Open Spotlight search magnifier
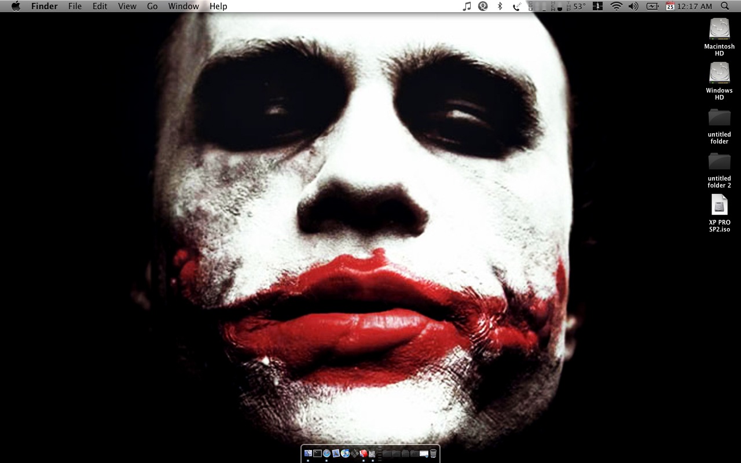The image size is (741, 463). point(725,6)
